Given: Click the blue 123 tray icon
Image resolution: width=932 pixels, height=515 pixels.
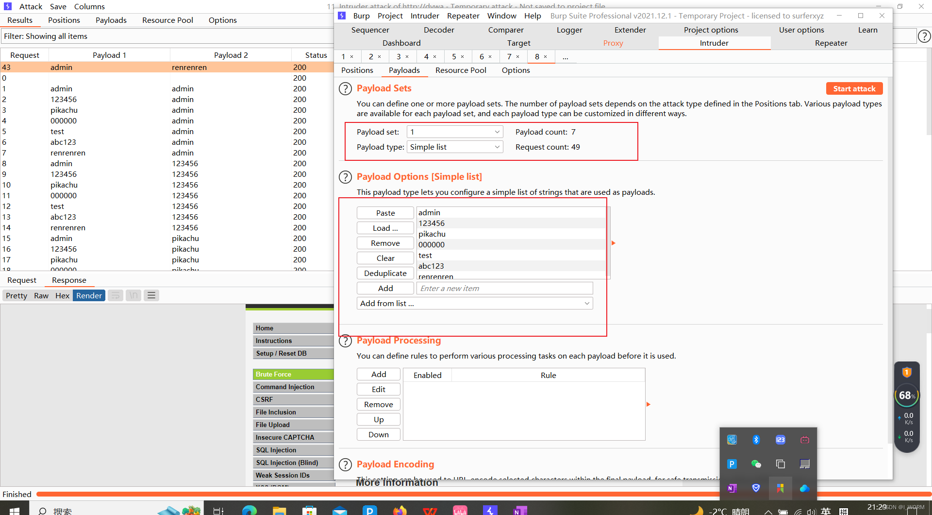Looking at the screenshot, I should click(x=781, y=440).
